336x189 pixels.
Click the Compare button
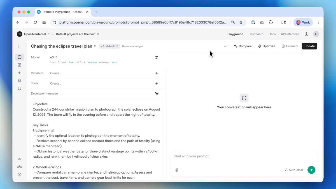[x=243, y=46]
